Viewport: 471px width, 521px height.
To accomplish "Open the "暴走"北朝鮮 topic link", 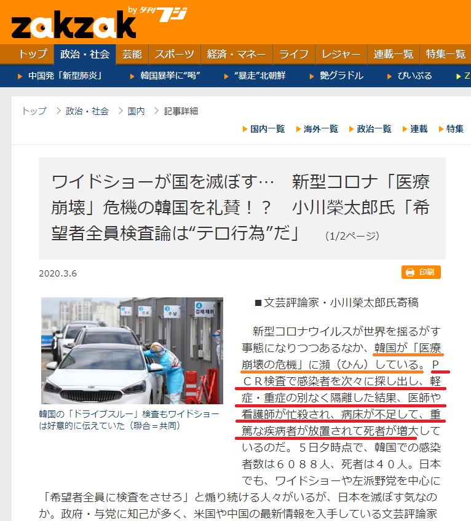I will coord(259,76).
